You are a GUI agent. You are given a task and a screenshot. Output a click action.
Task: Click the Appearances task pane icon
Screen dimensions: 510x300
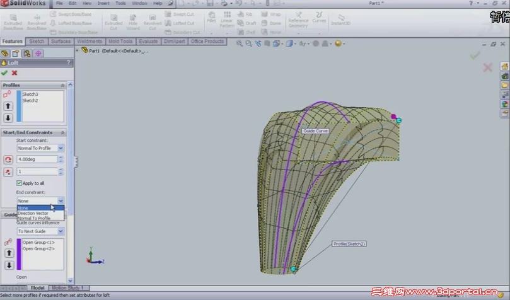[x=504, y=104]
